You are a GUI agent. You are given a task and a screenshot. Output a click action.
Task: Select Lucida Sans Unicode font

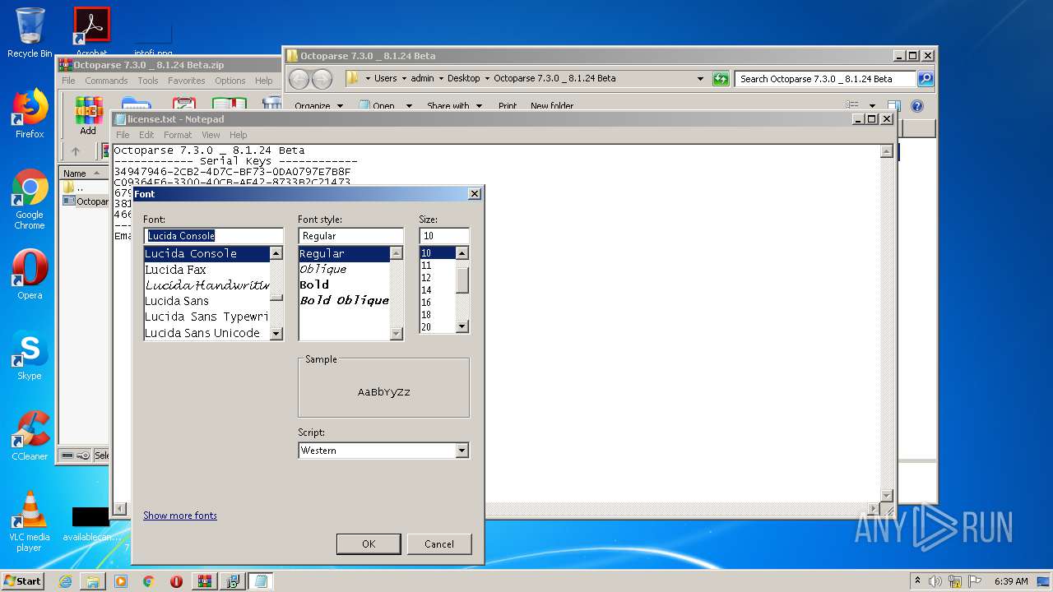pos(207,333)
